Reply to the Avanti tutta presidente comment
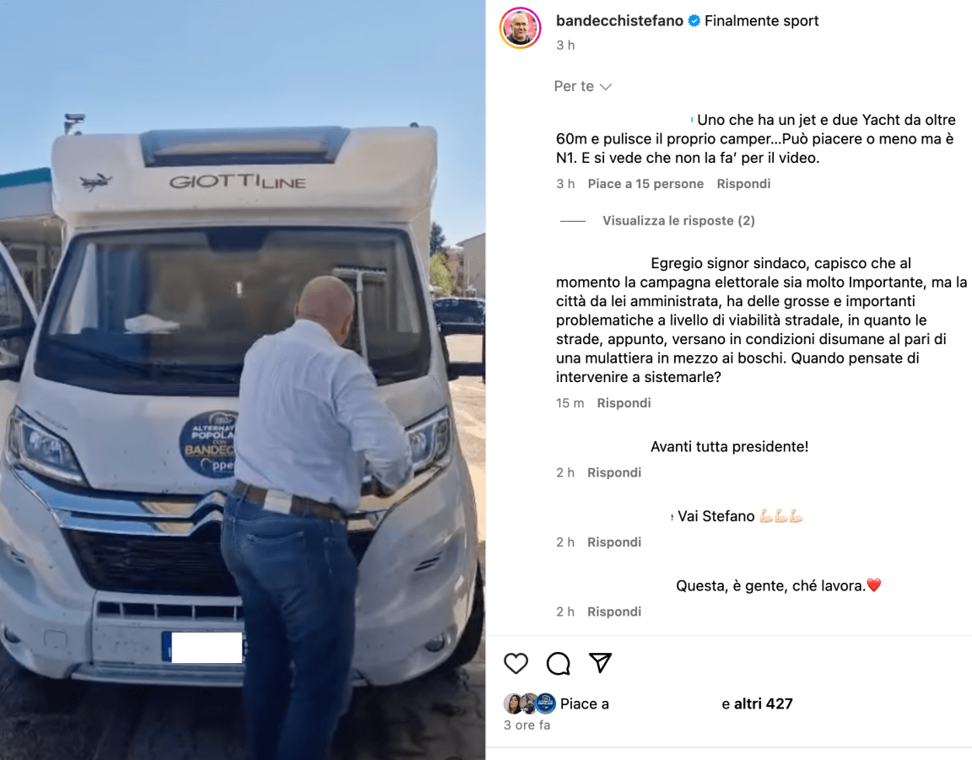The image size is (972, 760). pyautogui.click(x=613, y=472)
